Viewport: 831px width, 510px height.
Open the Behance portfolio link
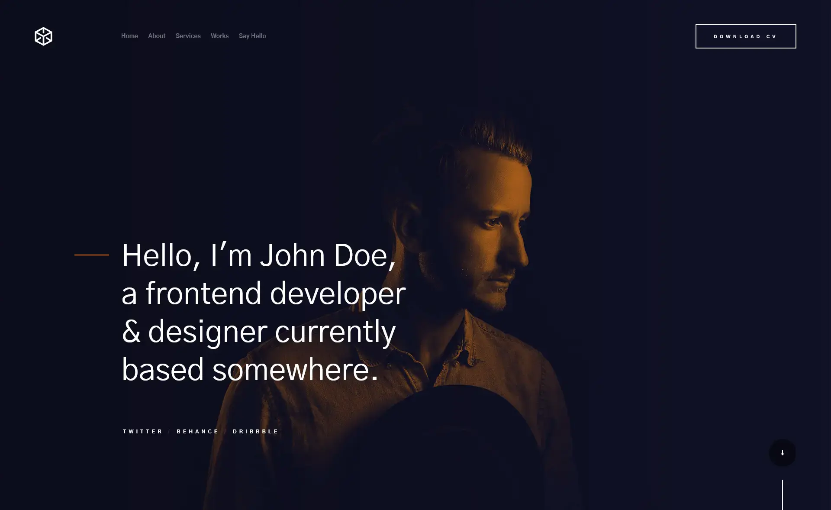(197, 431)
